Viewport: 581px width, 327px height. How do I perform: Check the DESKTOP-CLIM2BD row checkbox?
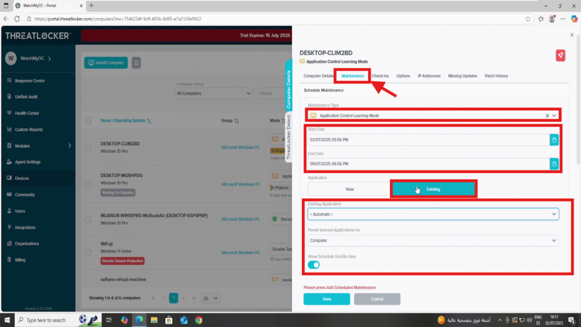pos(88,147)
